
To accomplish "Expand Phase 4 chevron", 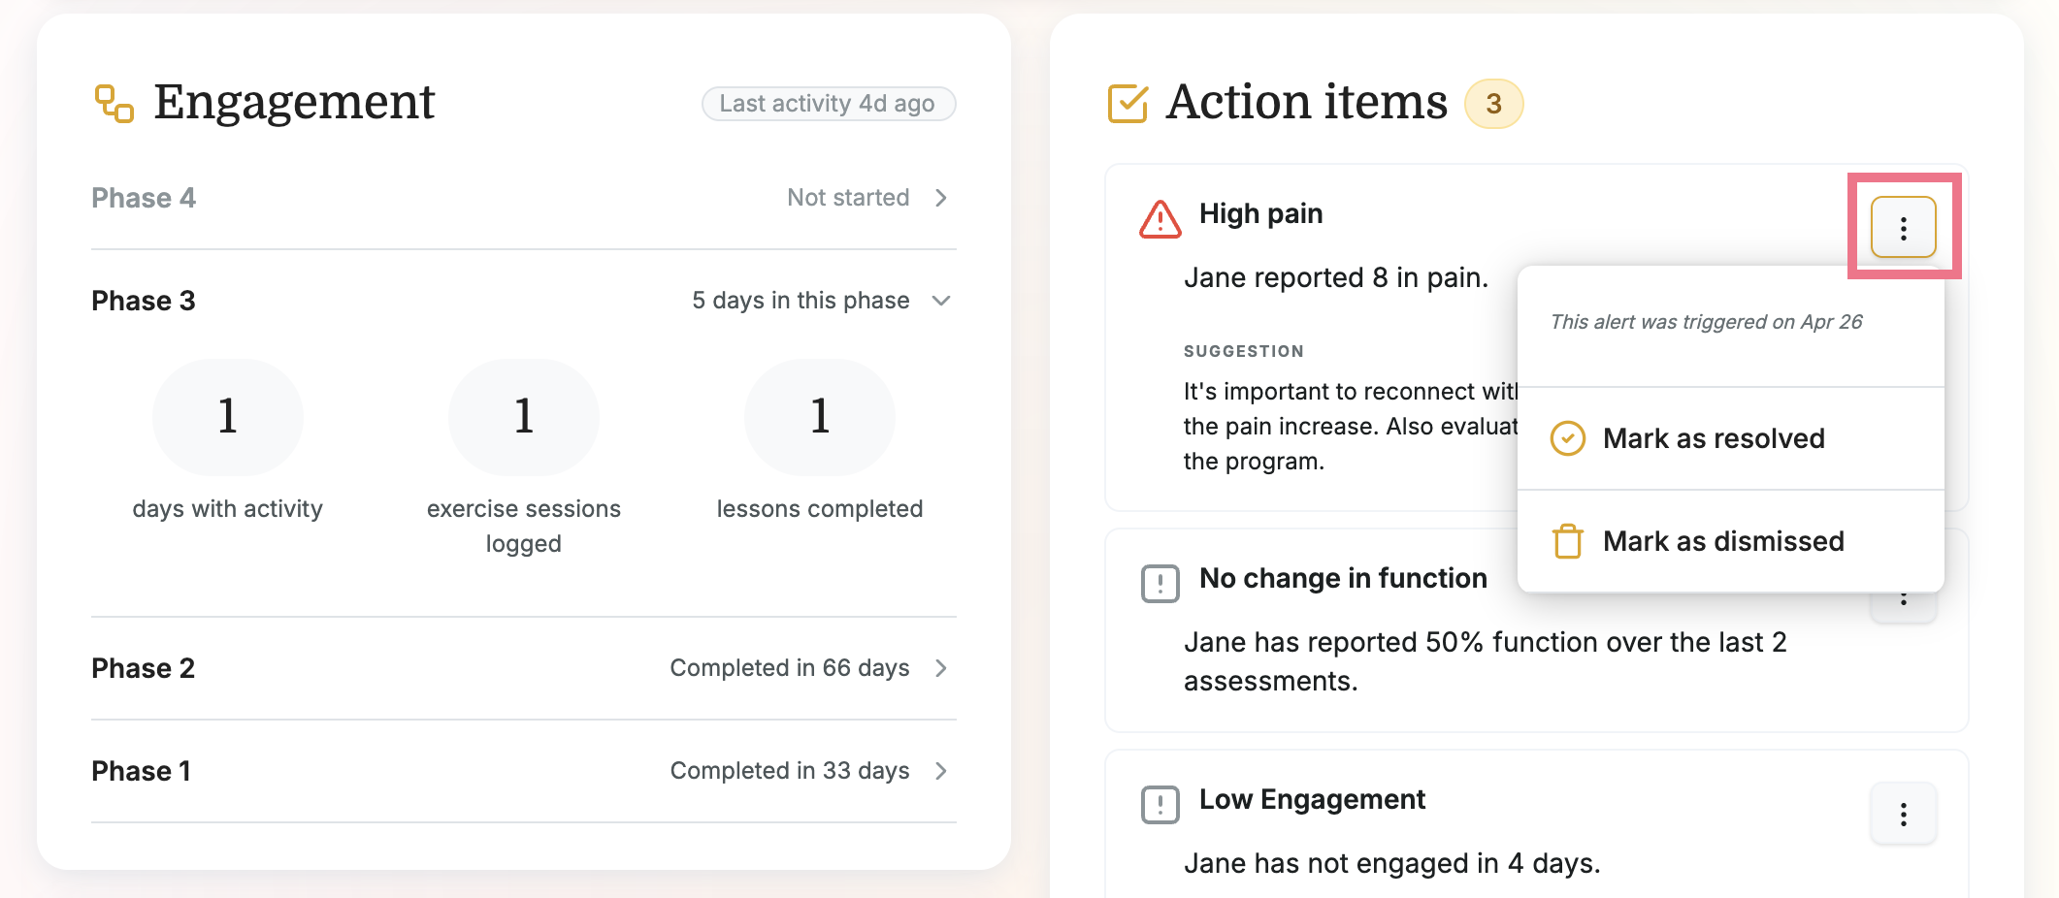I will tap(940, 198).
